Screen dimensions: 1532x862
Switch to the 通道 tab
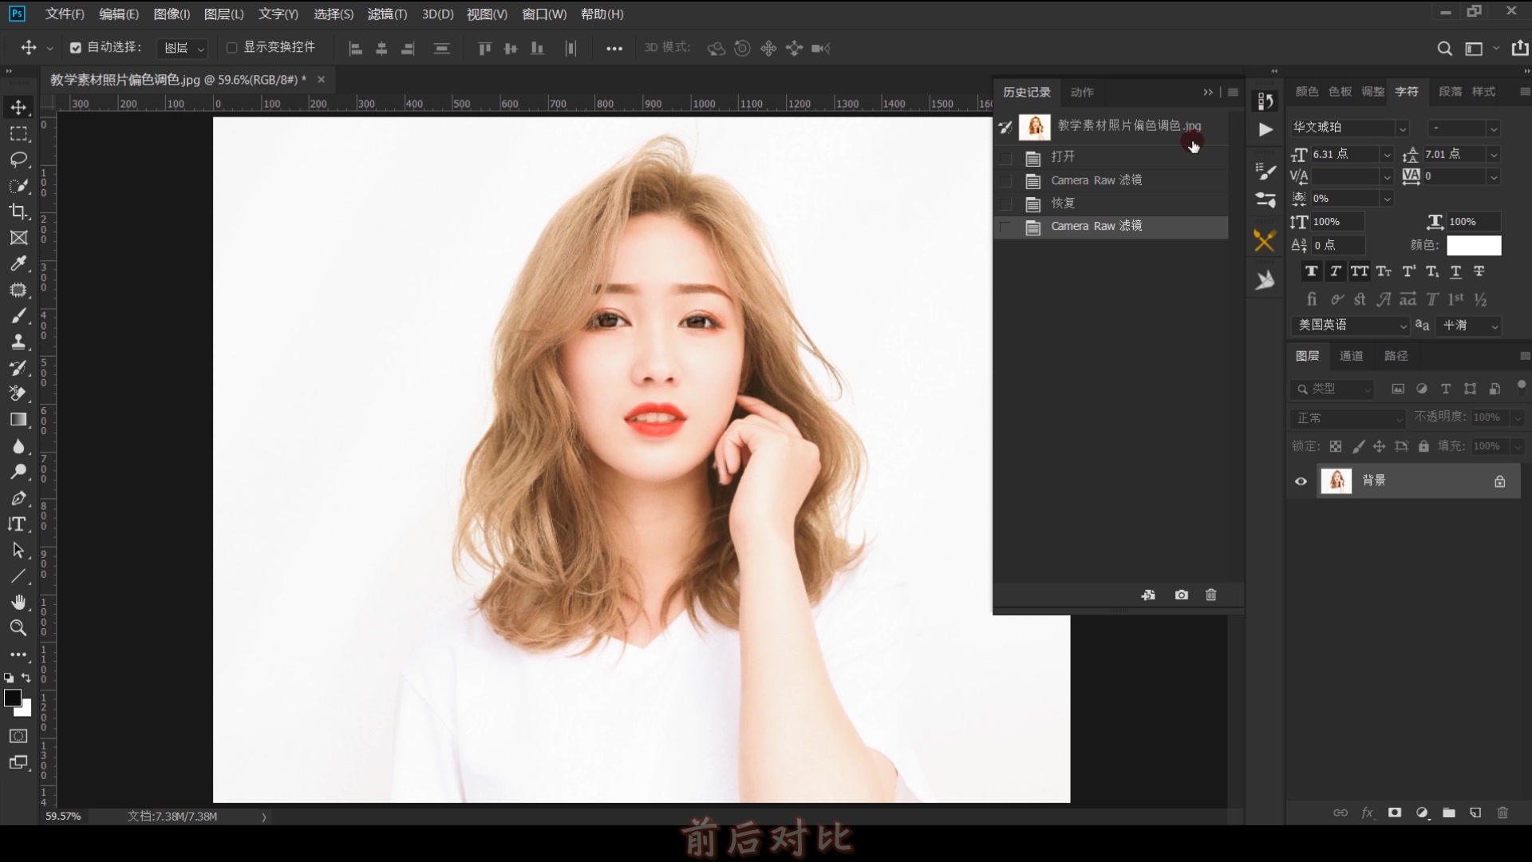(1351, 356)
